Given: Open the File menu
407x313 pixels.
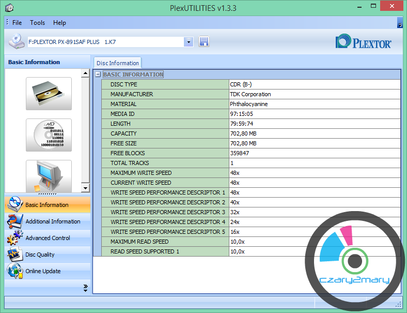Looking at the screenshot, I should (17, 23).
